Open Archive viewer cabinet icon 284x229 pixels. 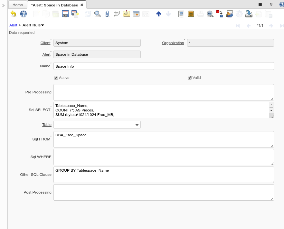[x=191, y=14]
